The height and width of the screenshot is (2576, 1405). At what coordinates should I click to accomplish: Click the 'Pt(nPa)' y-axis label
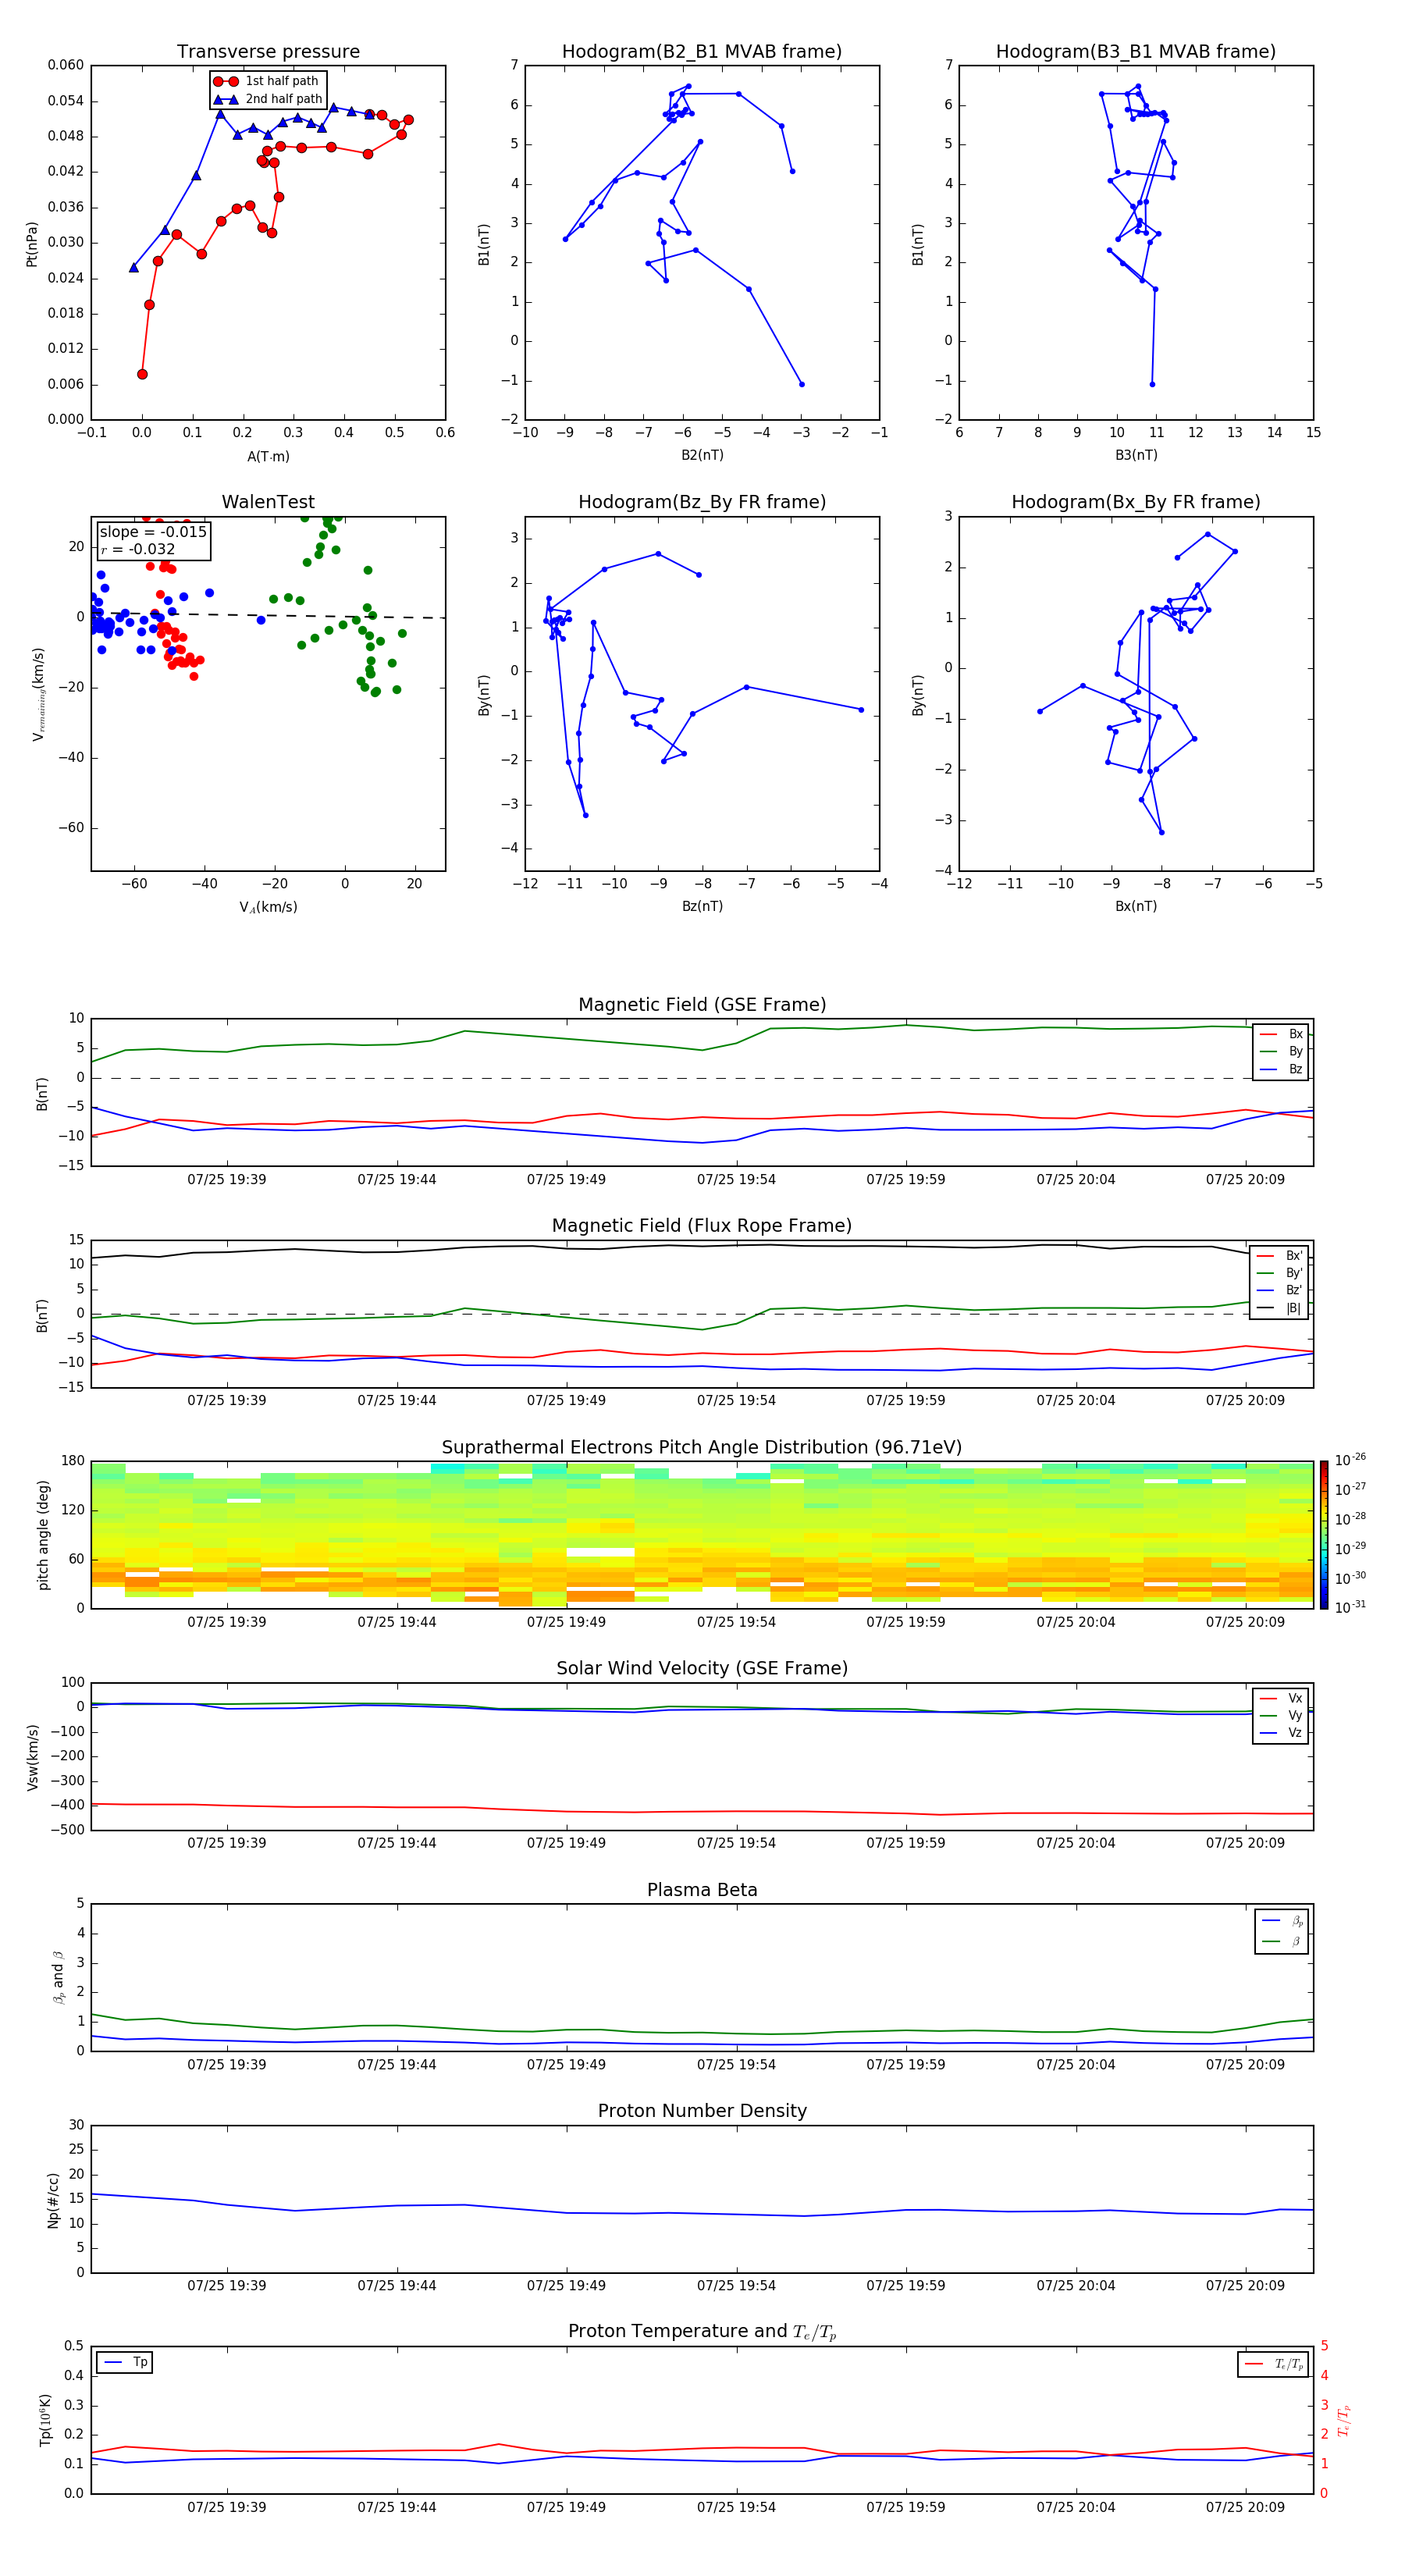(x=31, y=244)
